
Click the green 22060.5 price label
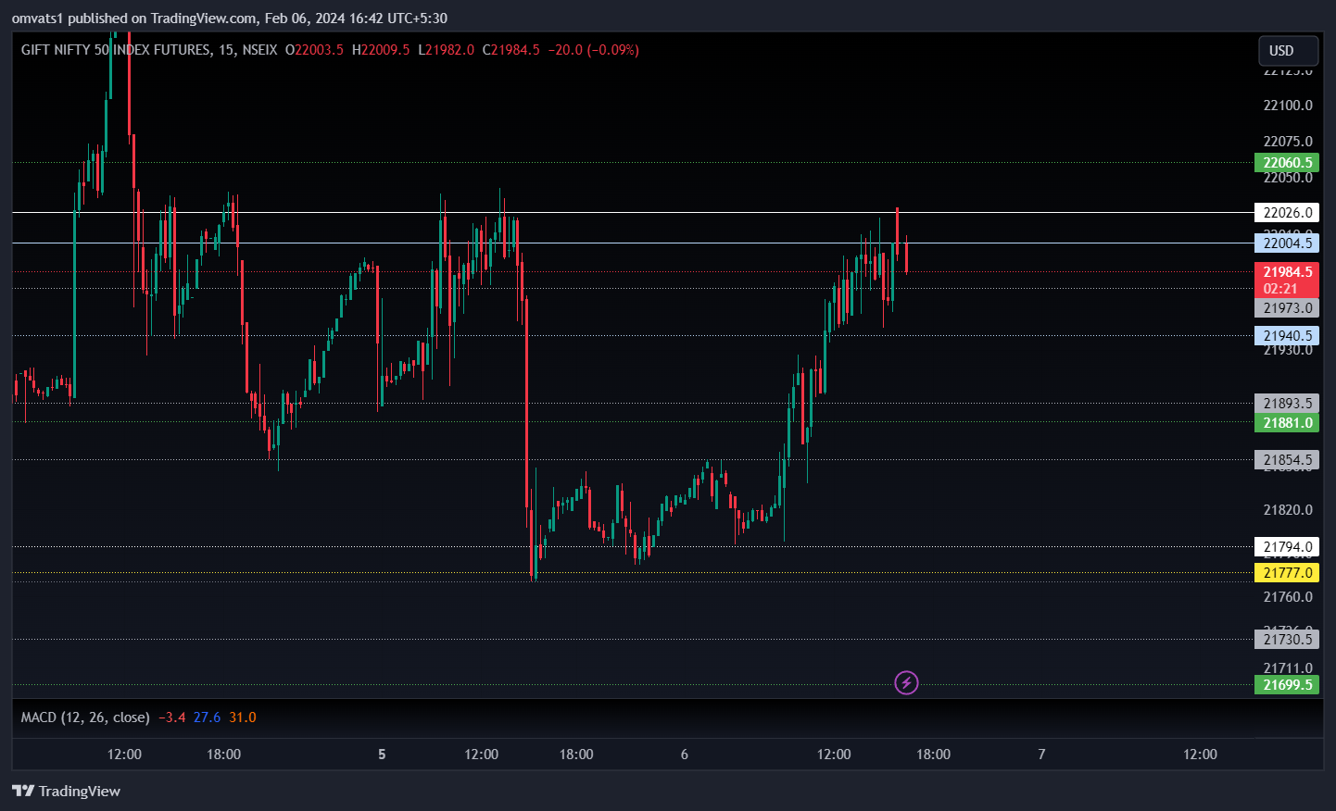[1286, 163]
